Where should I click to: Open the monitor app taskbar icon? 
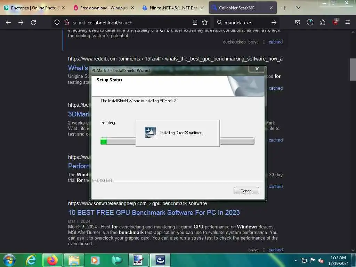(138, 260)
